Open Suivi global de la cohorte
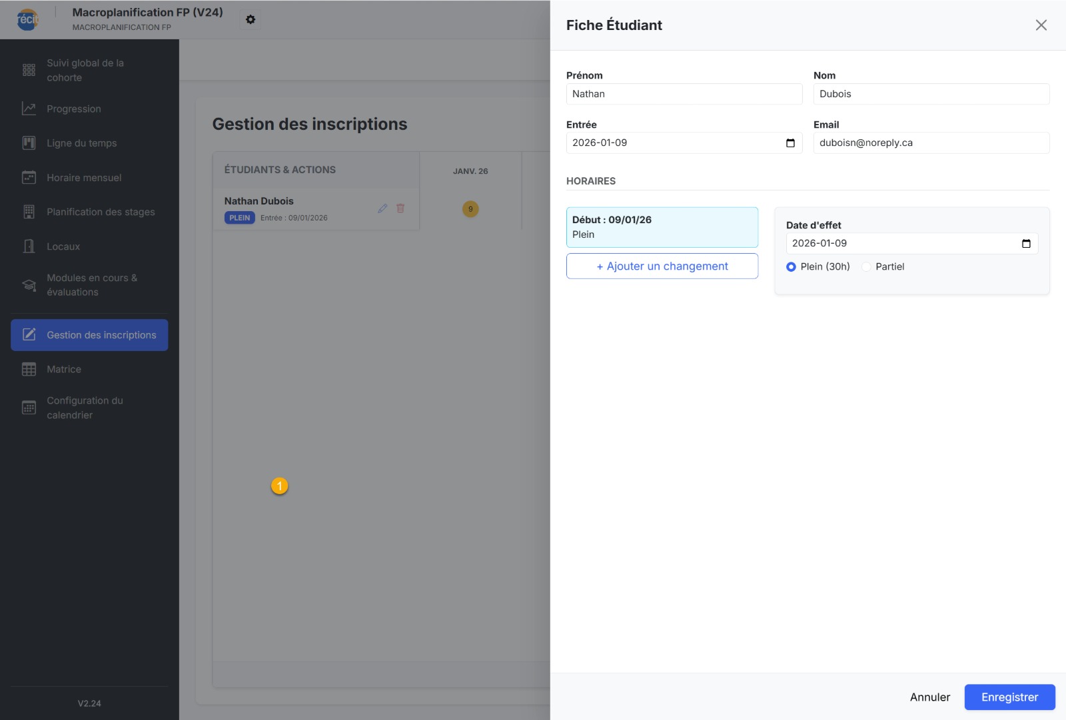1066x720 pixels. coord(85,70)
